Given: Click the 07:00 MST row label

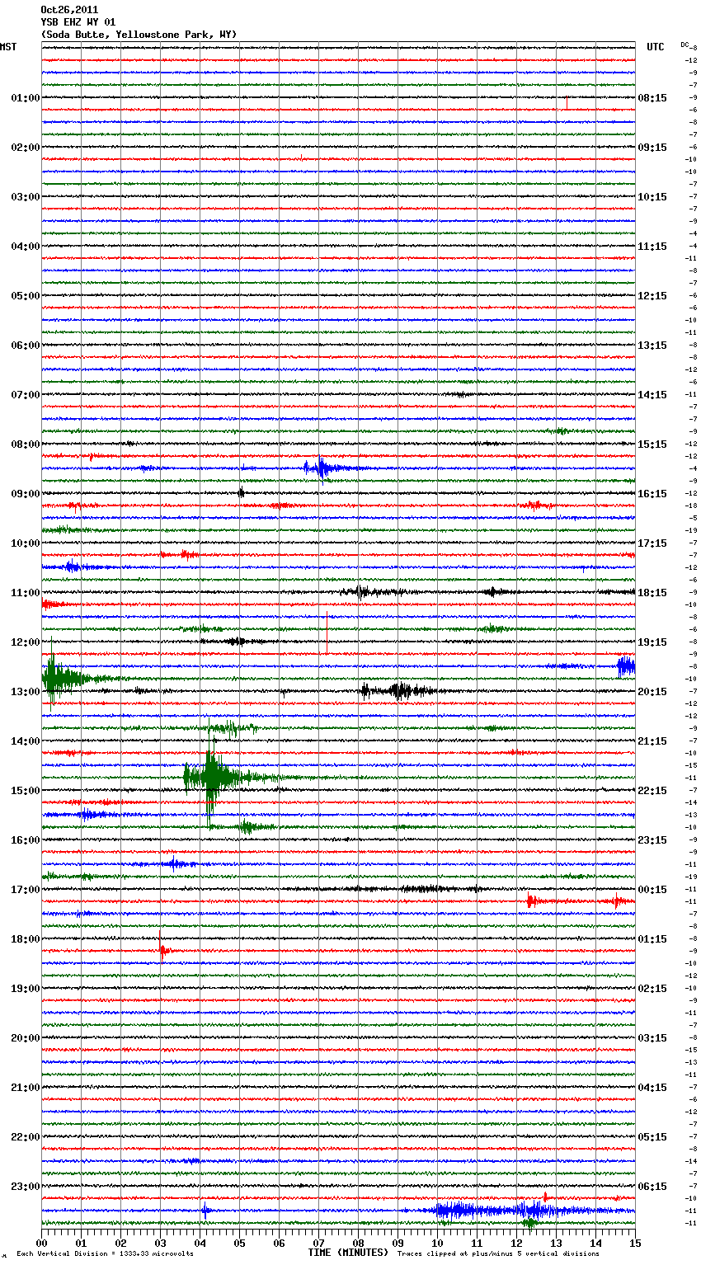Looking at the screenshot, I should pos(25,395).
